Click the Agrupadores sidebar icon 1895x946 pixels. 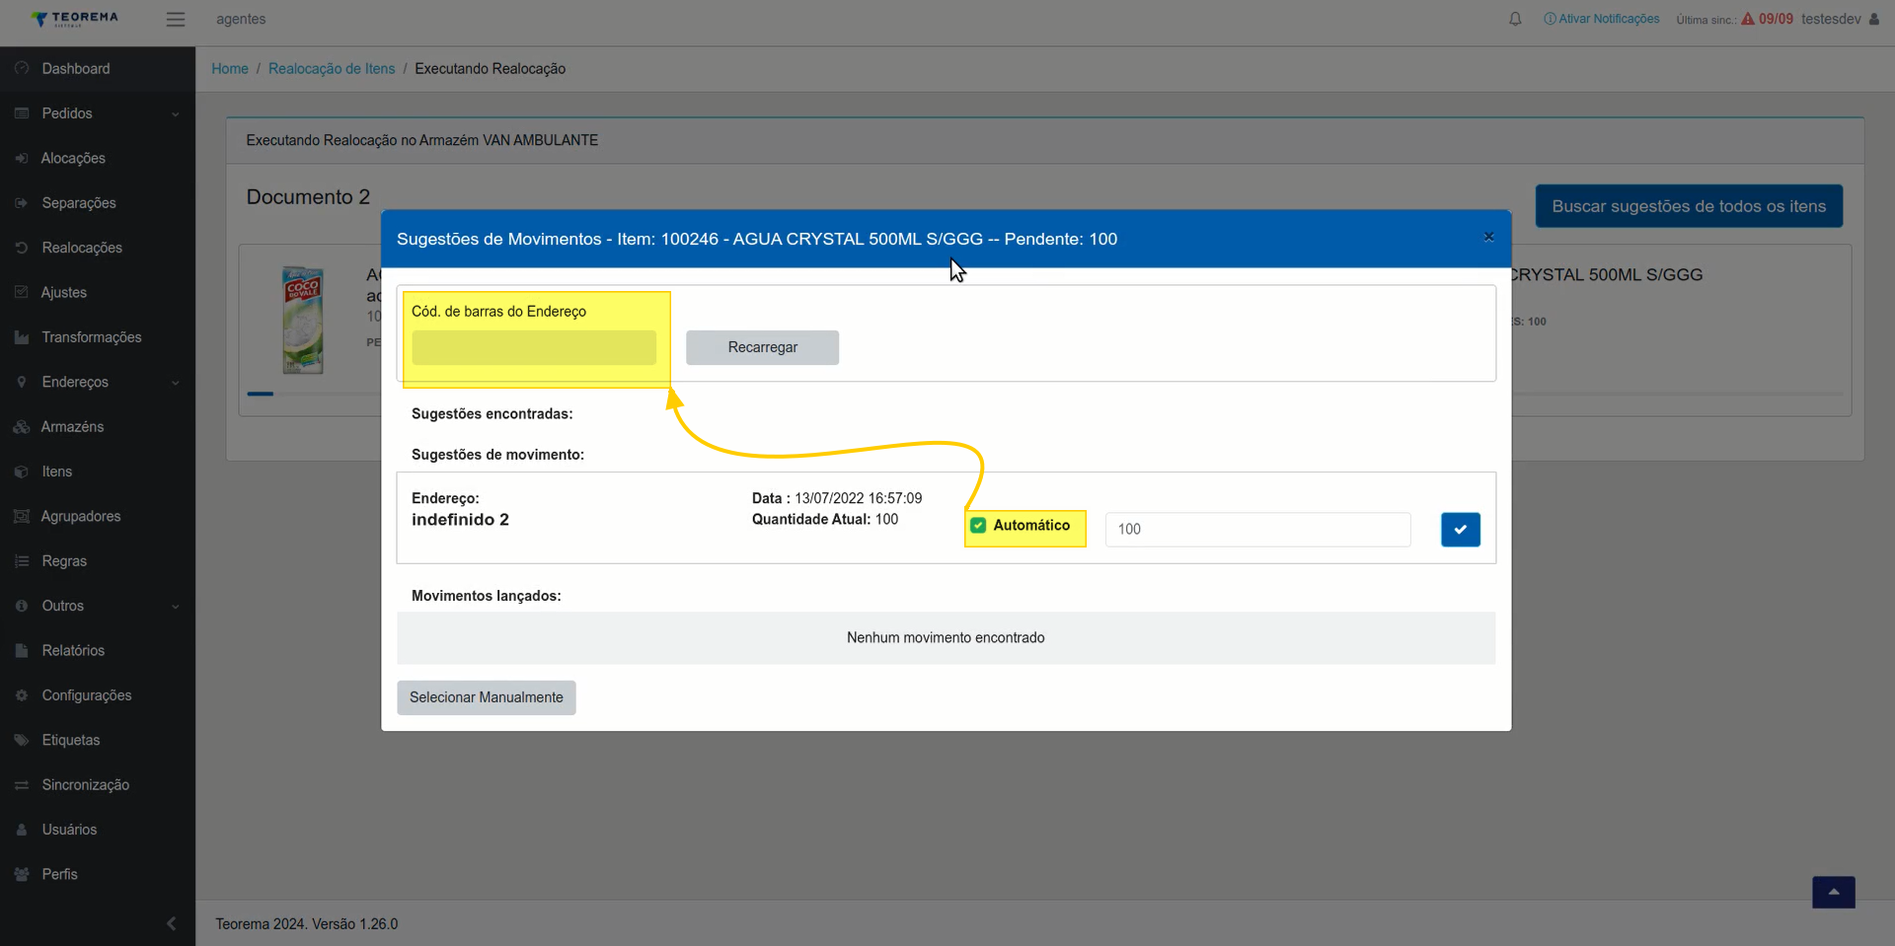click(22, 516)
